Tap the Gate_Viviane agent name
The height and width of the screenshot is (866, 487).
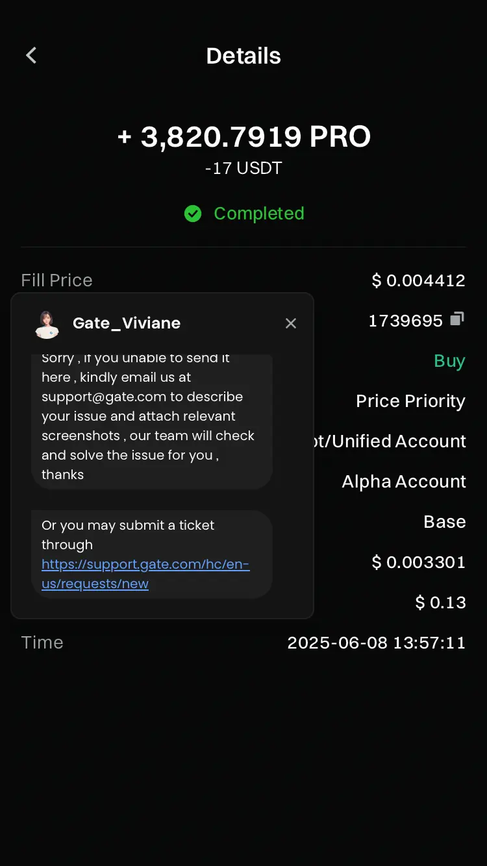[x=127, y=323]
